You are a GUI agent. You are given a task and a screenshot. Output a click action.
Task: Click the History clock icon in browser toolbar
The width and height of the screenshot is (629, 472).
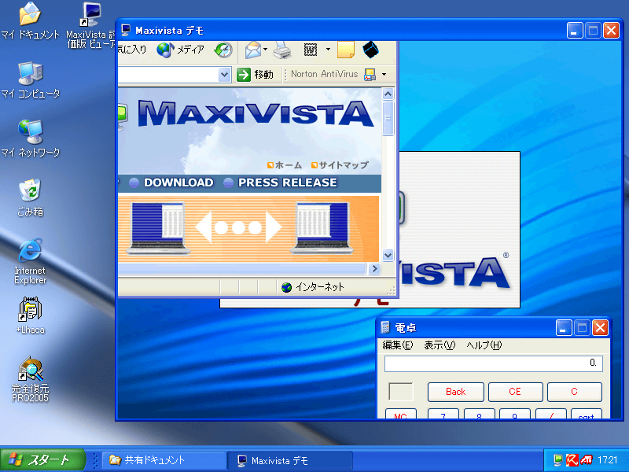point(223,50)
